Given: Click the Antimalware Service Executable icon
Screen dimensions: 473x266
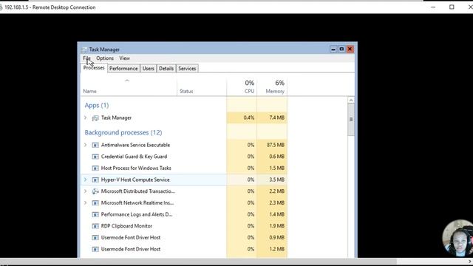Looking at the screenshot, I should [95, 145].
